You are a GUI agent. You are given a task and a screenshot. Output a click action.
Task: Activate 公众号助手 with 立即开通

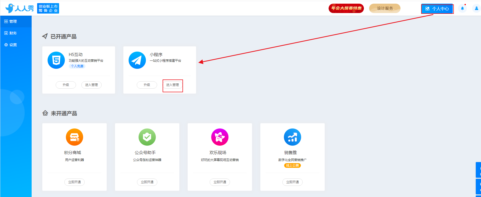[147, 182]
